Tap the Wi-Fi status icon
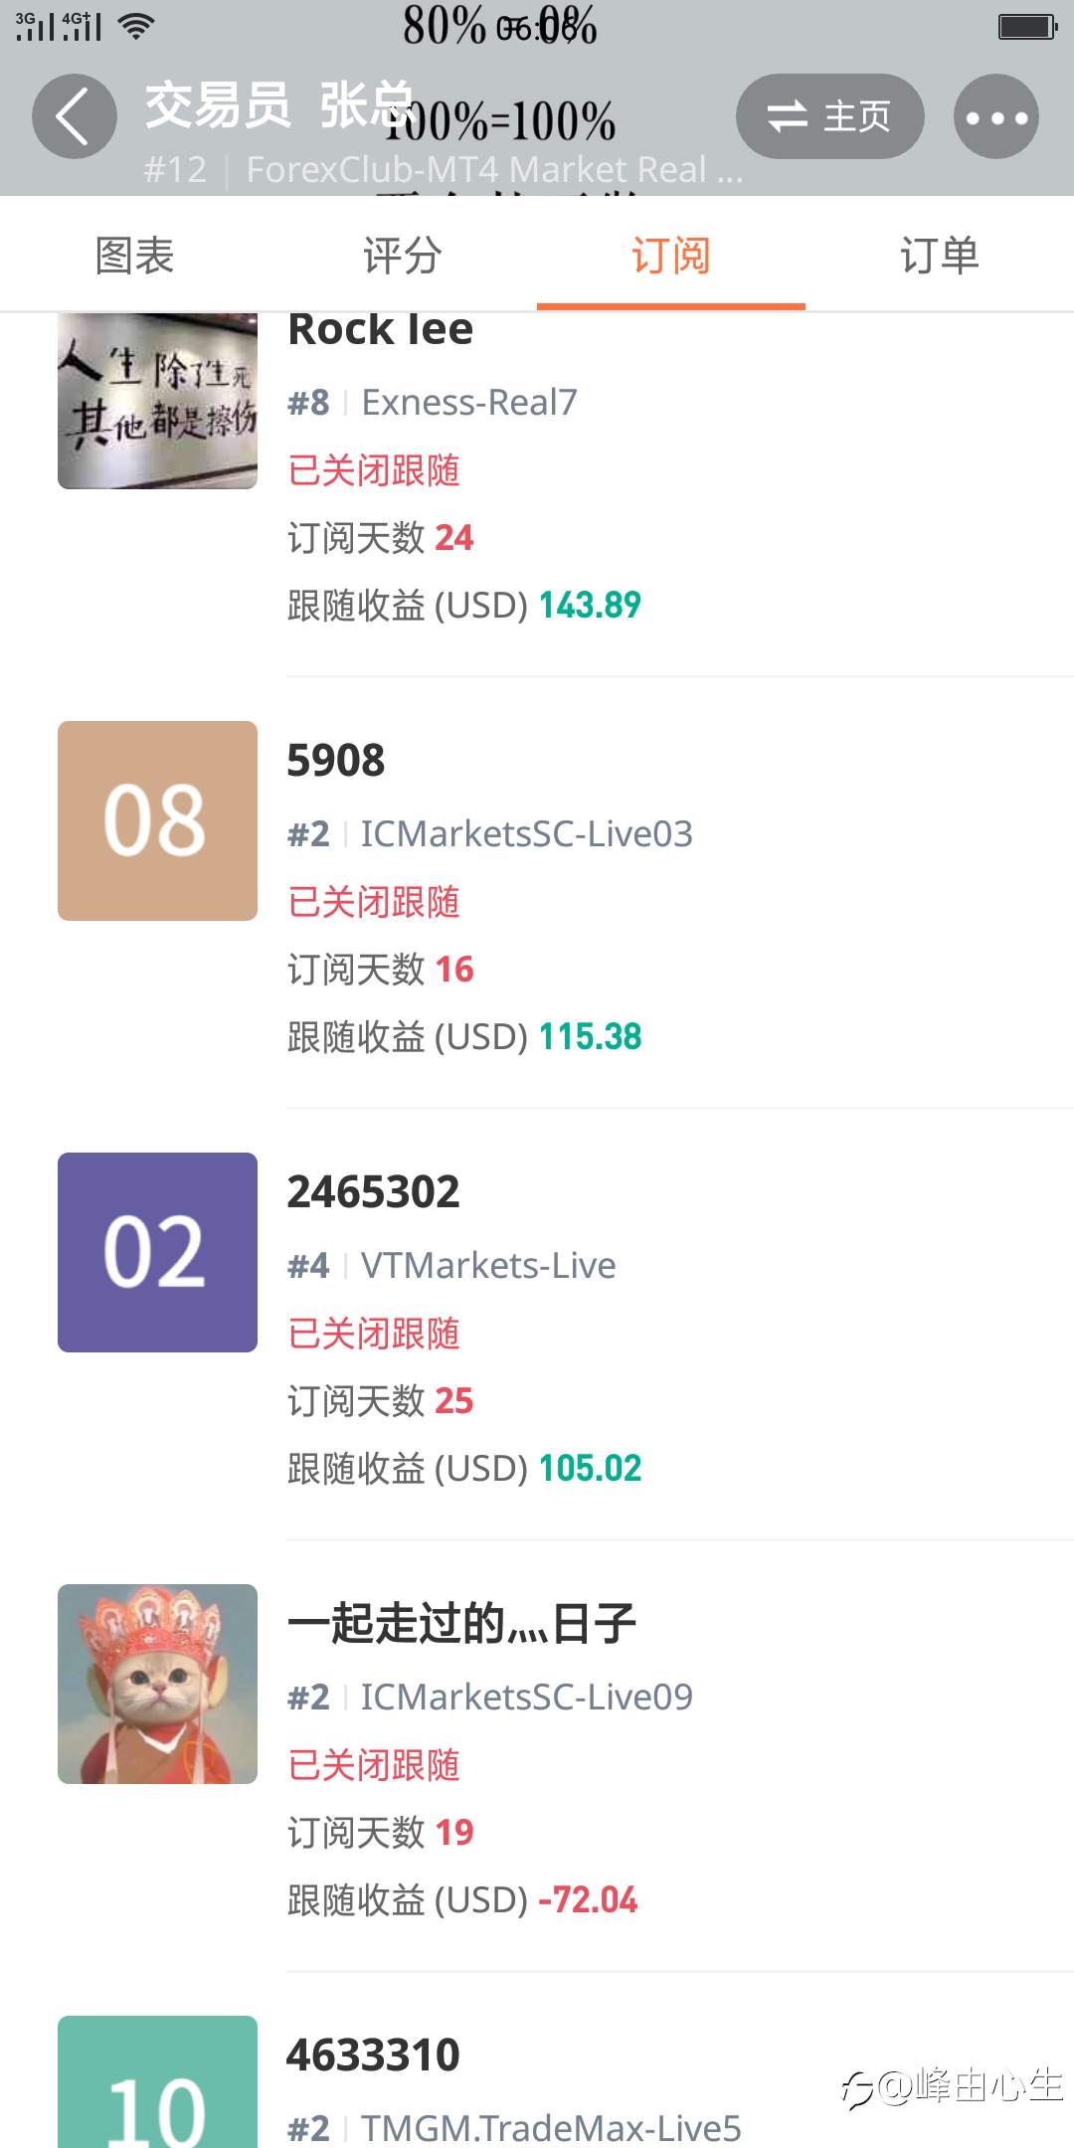 click(136, 27)
